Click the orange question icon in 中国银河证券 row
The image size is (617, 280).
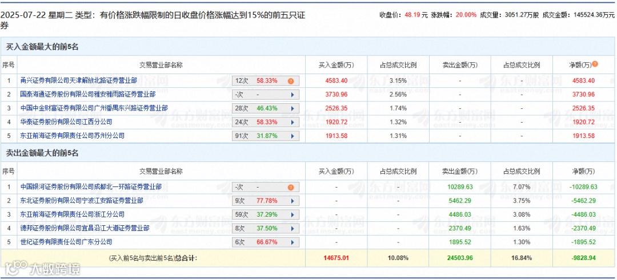pyautogui.click(x=290, y=187)
